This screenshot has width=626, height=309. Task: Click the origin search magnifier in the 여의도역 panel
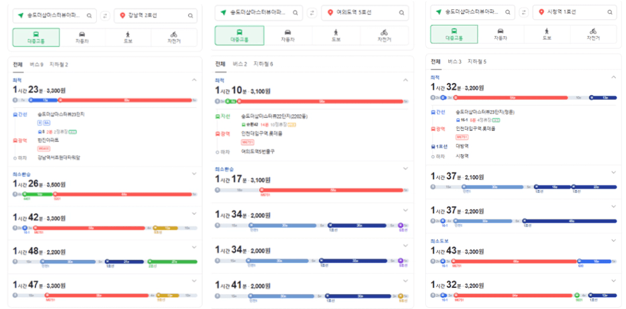[295, 13]
